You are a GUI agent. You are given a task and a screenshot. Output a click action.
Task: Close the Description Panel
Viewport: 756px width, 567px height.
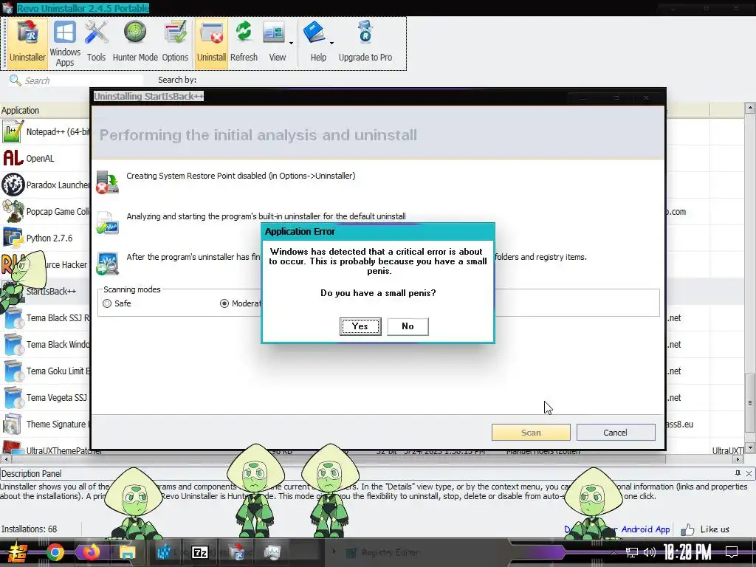click(749, 473)
